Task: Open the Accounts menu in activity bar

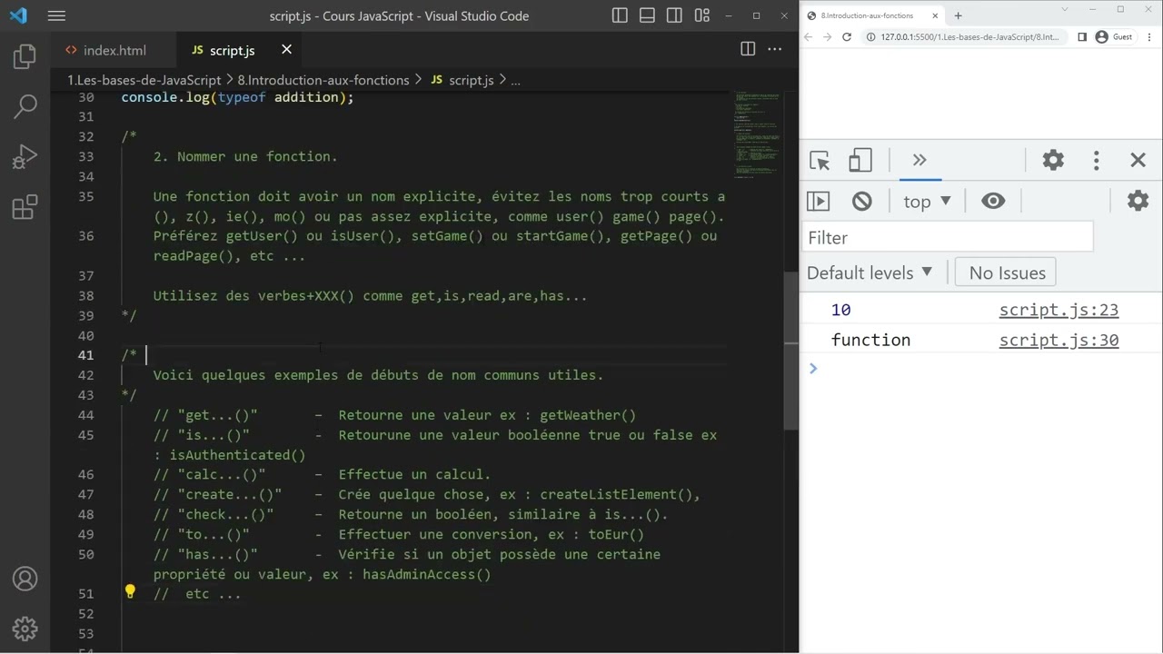Action: coord(25,579)
